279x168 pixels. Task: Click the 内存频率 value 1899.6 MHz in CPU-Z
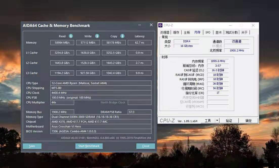218,61
